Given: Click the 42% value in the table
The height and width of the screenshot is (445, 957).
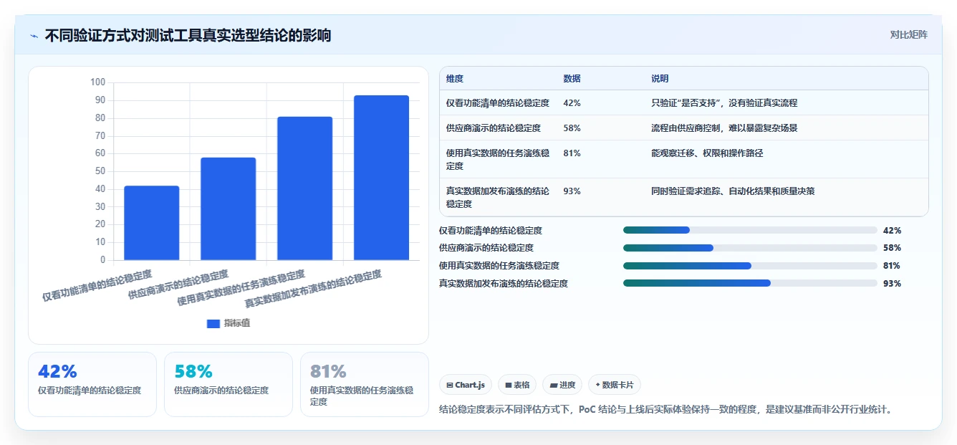Looking at the screenshot, I should click(572, 103).
